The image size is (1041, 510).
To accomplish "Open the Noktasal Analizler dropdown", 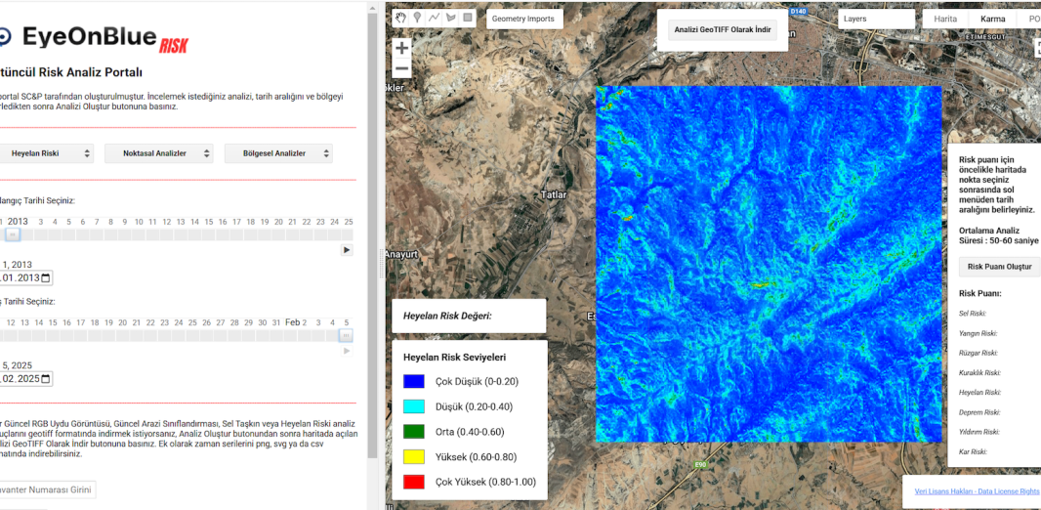I will tap(158, 153).
